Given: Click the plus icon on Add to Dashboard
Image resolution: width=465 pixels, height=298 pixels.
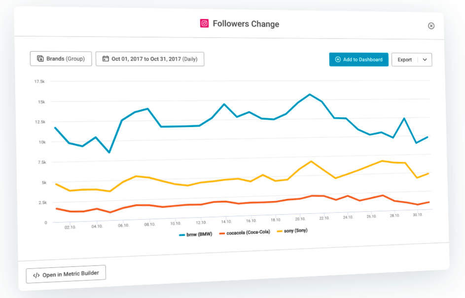Looking at the screenshot, I should pos(338,60).
